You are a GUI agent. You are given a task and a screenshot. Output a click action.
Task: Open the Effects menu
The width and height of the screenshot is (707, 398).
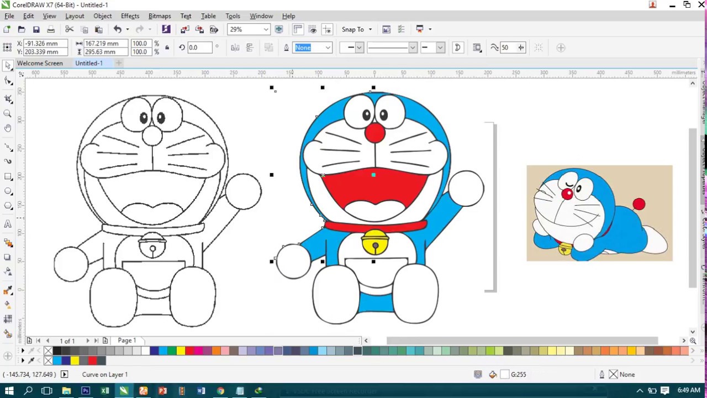(x=130, y=16)
